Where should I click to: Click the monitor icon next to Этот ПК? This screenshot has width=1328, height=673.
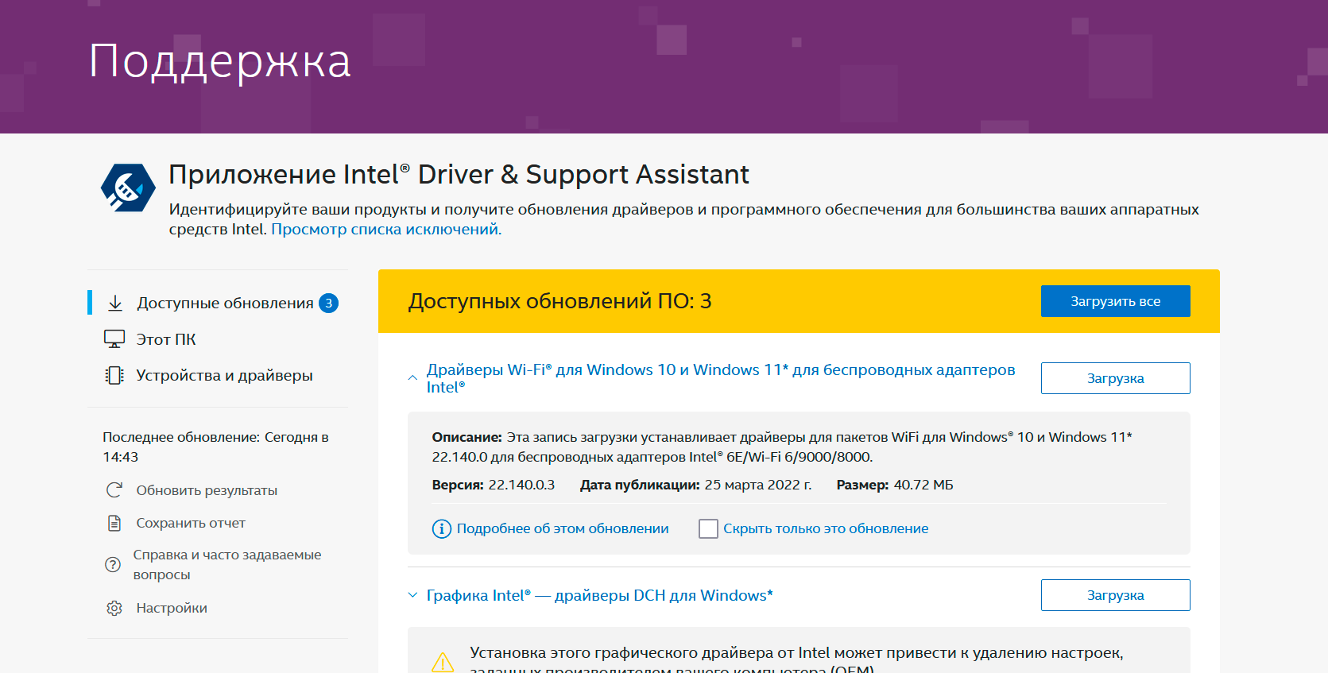[114, 339]
